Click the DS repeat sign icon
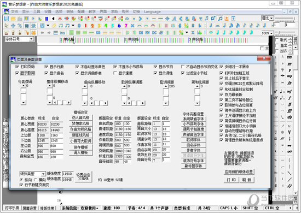 click(x=141, y=33)
